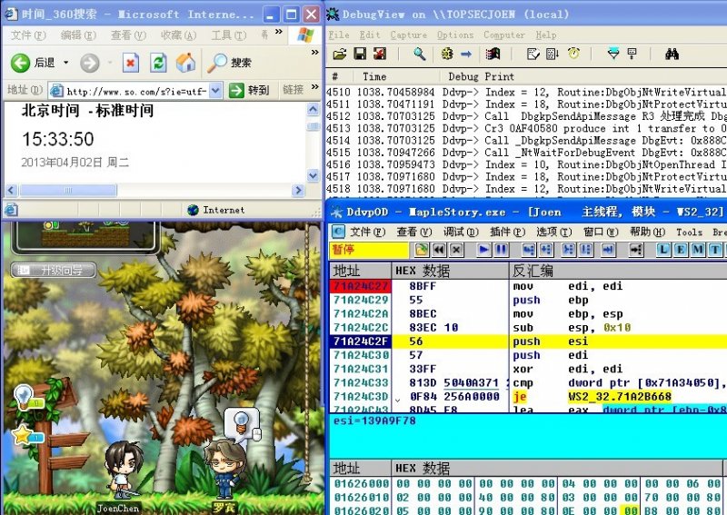Click the Run play icon in DdvpOD
The height and width of the screenshot is (515, 727).
(483, 250)
